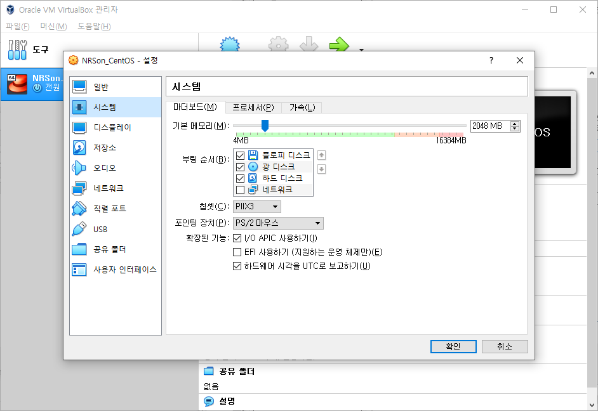Click the red zone of the memory slider
The width and height of the screenshot is (598, 411).
451,134
